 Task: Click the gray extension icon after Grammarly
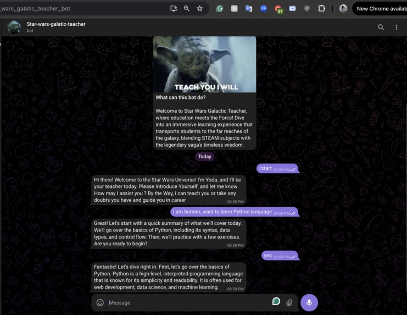click(x=234, y=9)
